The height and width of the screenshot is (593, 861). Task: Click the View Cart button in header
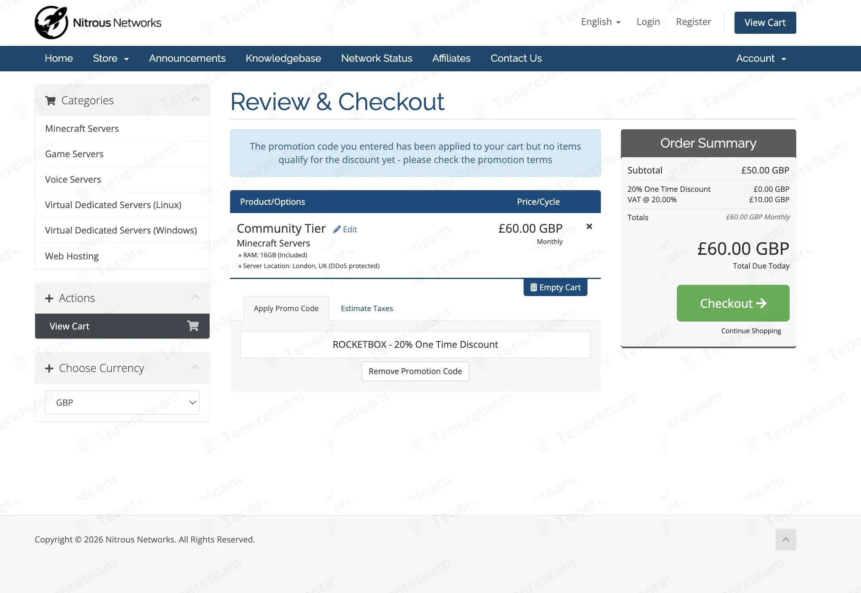(765, 23)
